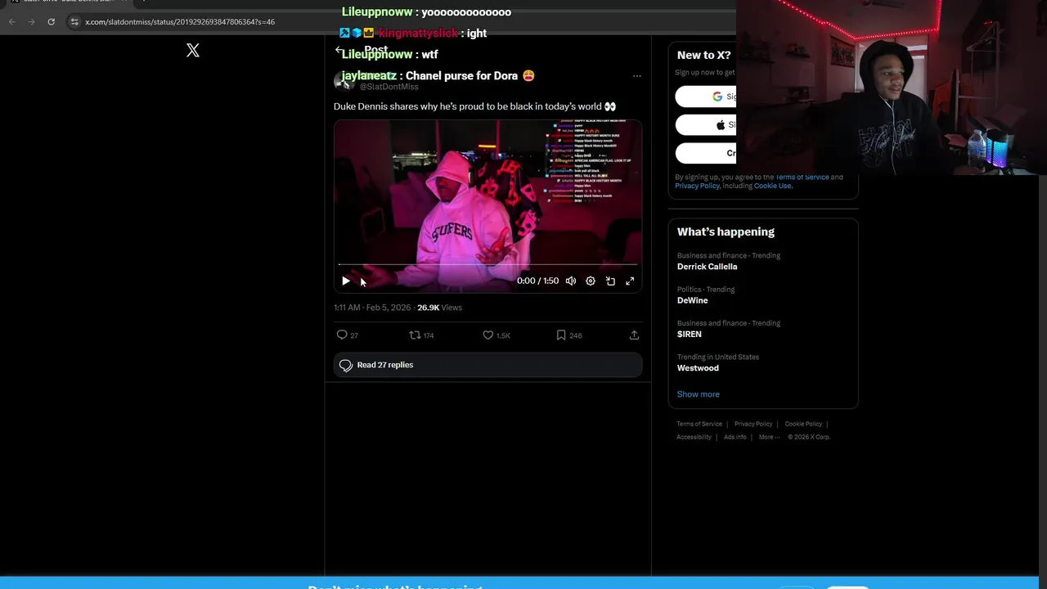The image size is (1047, 589).
Task: Seek on the video progress bar
Action: click(488, 264)
